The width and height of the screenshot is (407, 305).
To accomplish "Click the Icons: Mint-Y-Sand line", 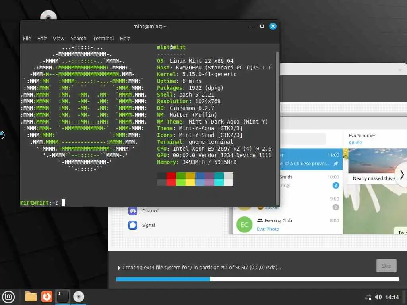I will pos(200,135).
